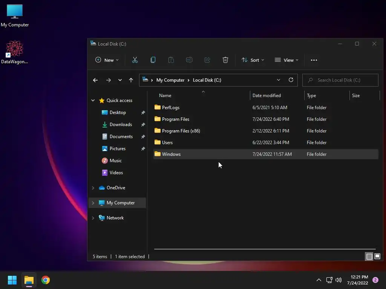This screenshot has height=289, width=386.
Task: Open the taskbar clock and date
Action: coord(357,280)
